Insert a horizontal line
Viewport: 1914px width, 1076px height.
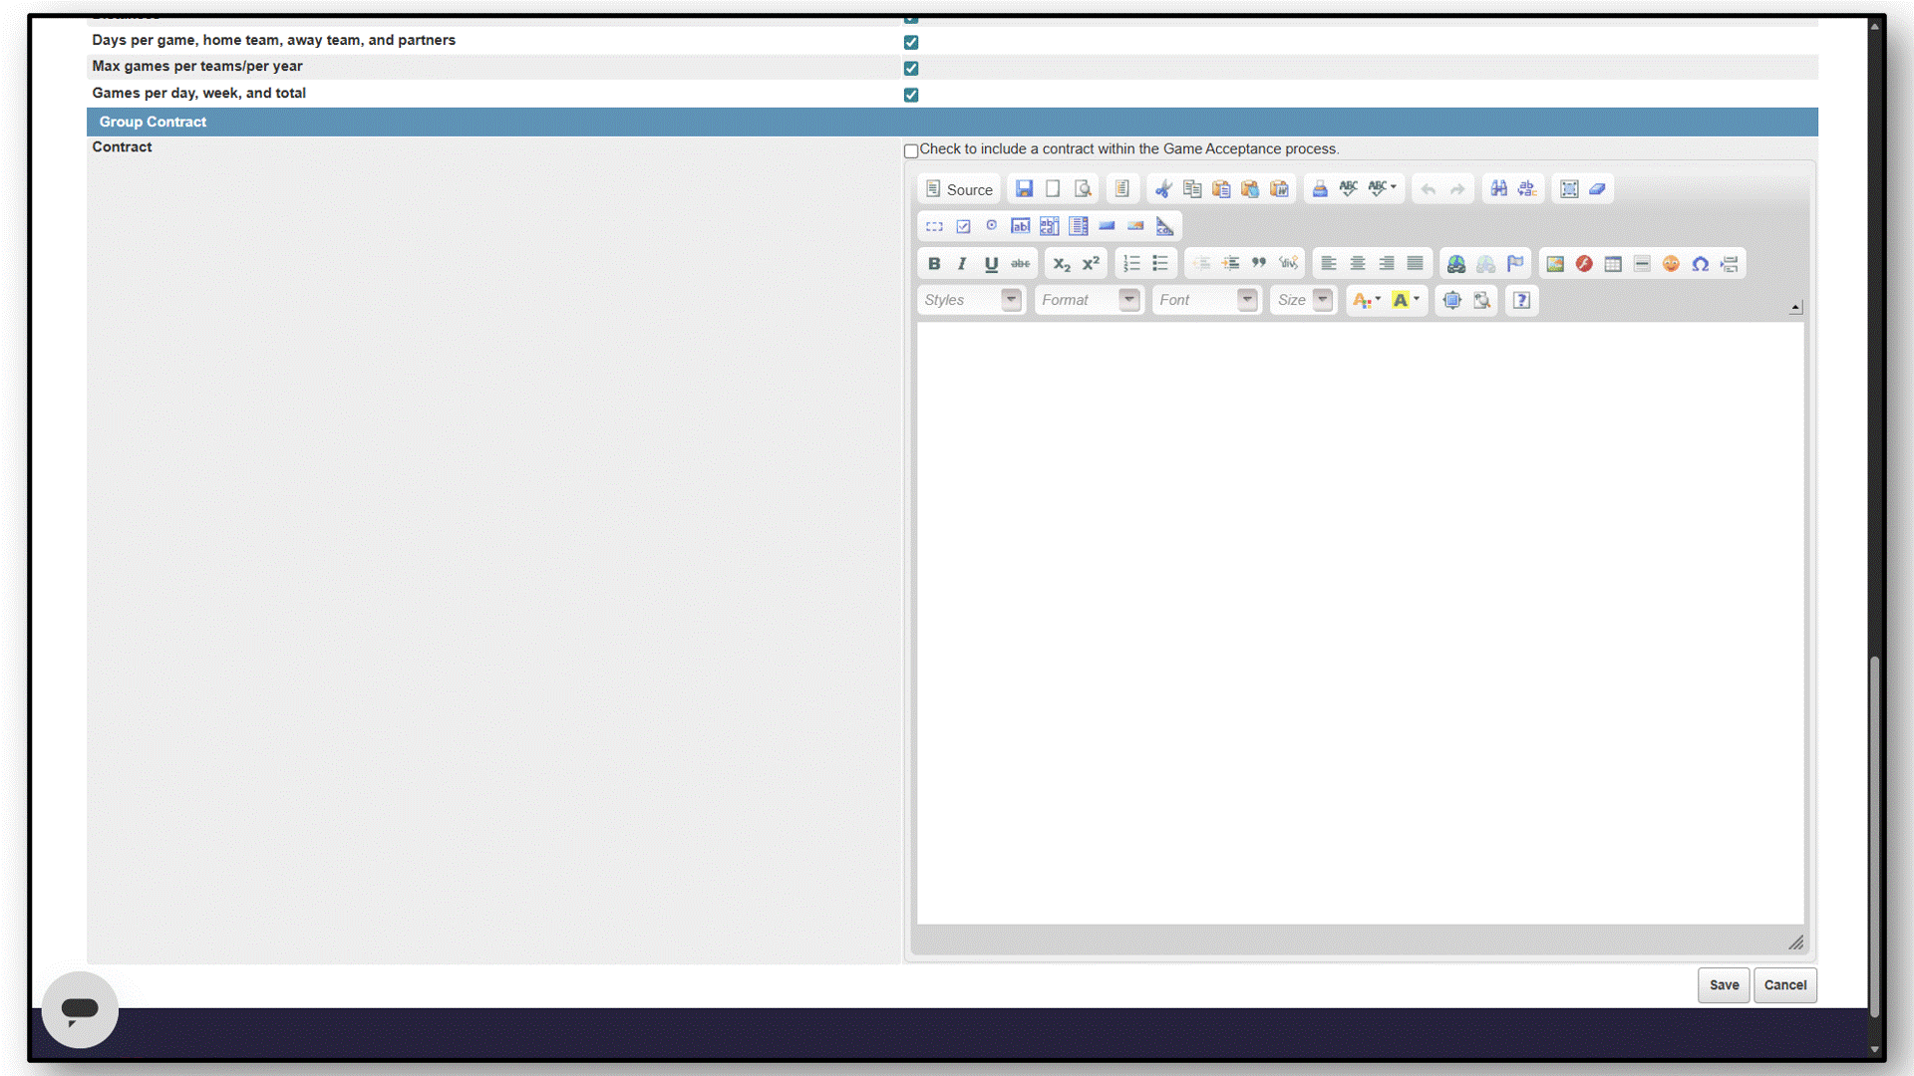[x=1642, y=264]
